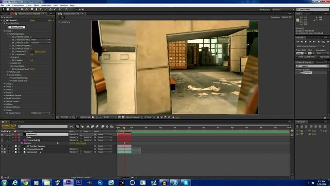Expand the Group 2 section
The height and width of the screenshot is (186, 330).
[4, 84]
